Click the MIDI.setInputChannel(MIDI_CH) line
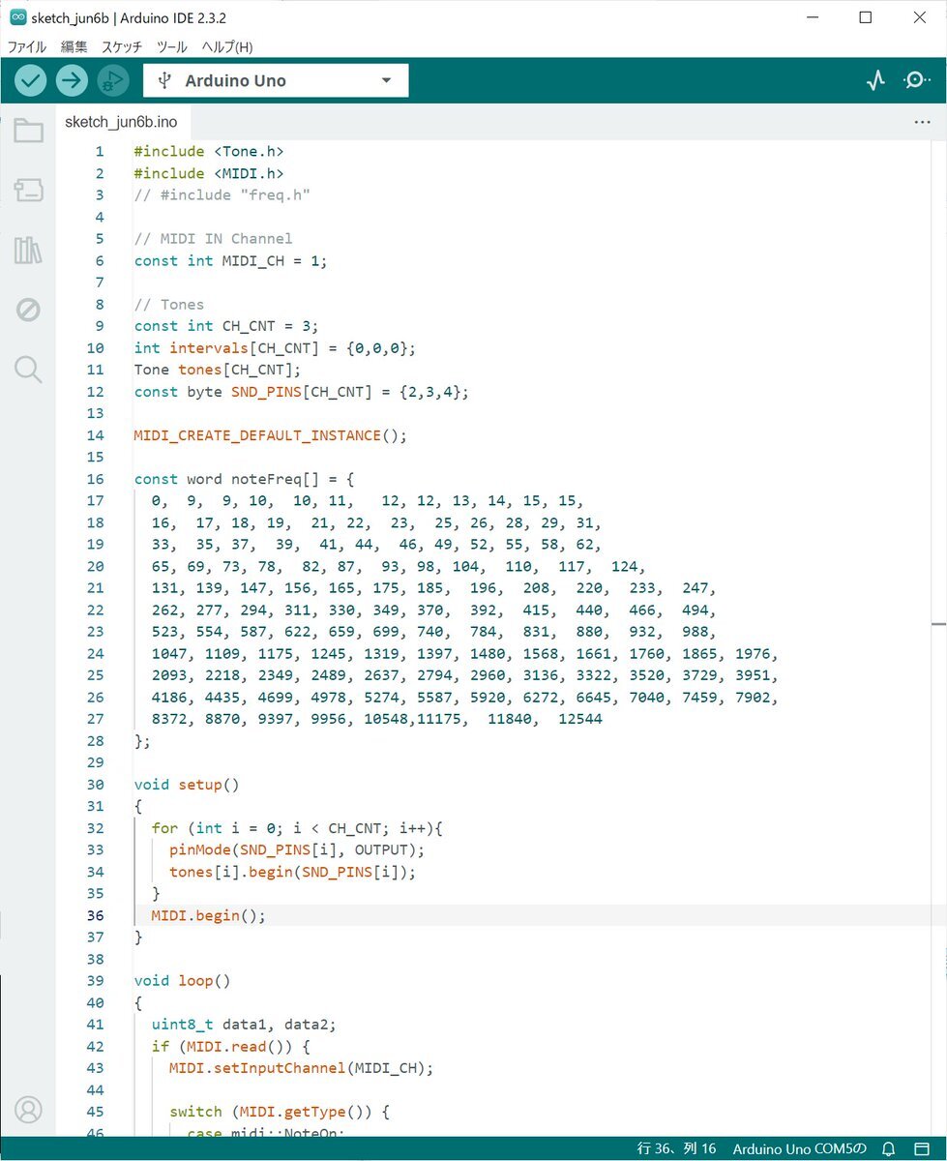 302,1068
